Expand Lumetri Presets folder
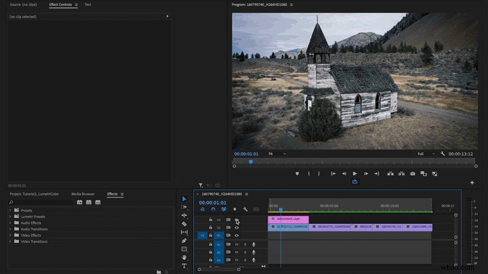The image size is (488, 274). coord(10,216)
